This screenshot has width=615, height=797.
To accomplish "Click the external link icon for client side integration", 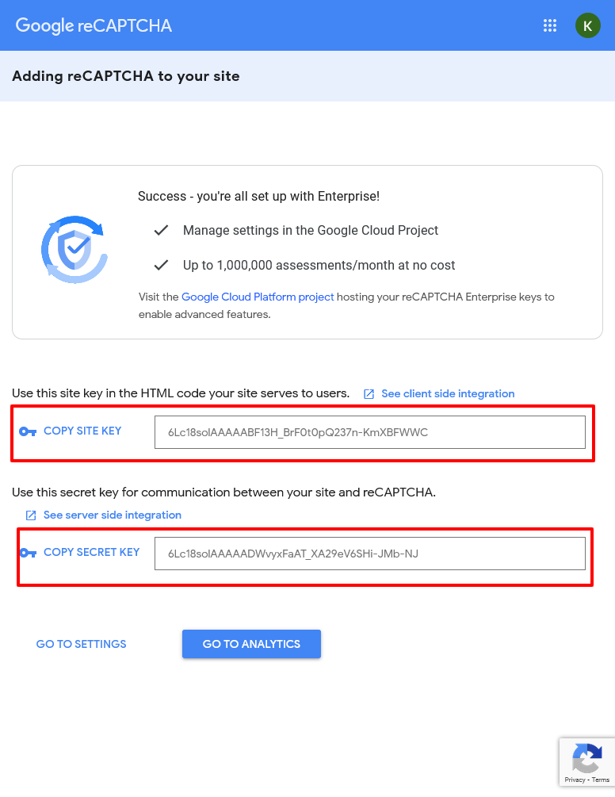I will (x=369, y=394).
